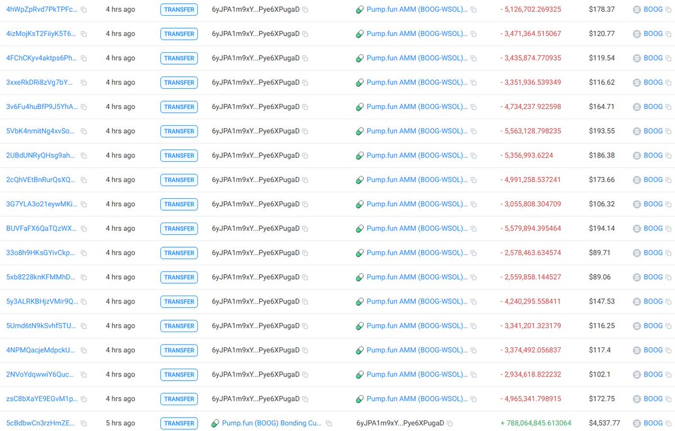Select amount - 2,934,618.822232

pyautogui.click(x=530, y=375)
